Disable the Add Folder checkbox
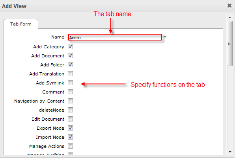This screenshot has height=158, width=235. (x=70, y=65)
